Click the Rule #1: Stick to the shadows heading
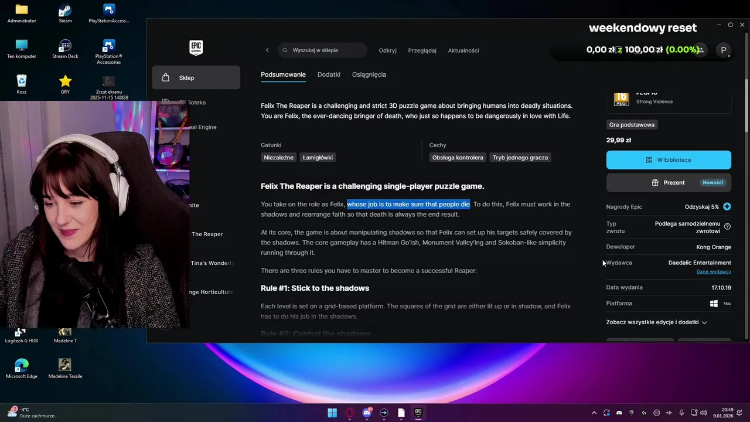This screenshot has height=422, width=750. click(x=315, y=288)
